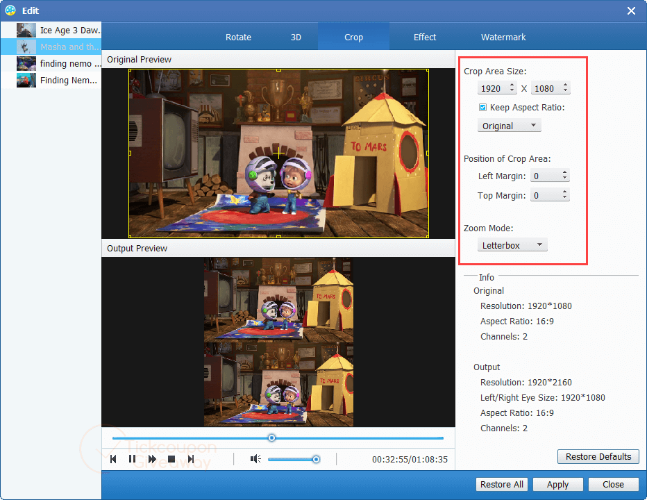Click the Close button
This screenshot has height=500, width=647.
613,484
